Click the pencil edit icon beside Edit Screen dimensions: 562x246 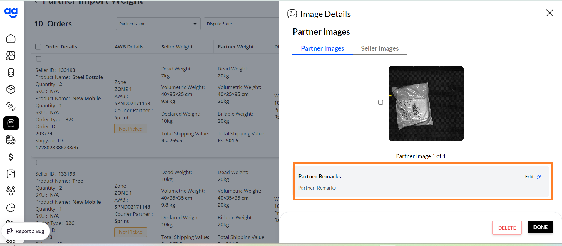pos(539,177)
